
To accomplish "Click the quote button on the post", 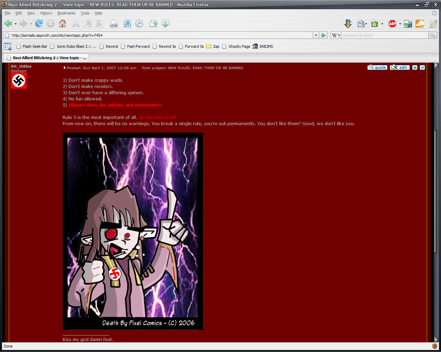I will coord(377,67).
